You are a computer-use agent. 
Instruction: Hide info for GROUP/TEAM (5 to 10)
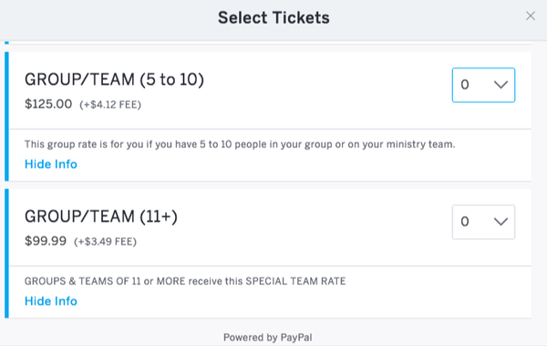click(51, 164)
